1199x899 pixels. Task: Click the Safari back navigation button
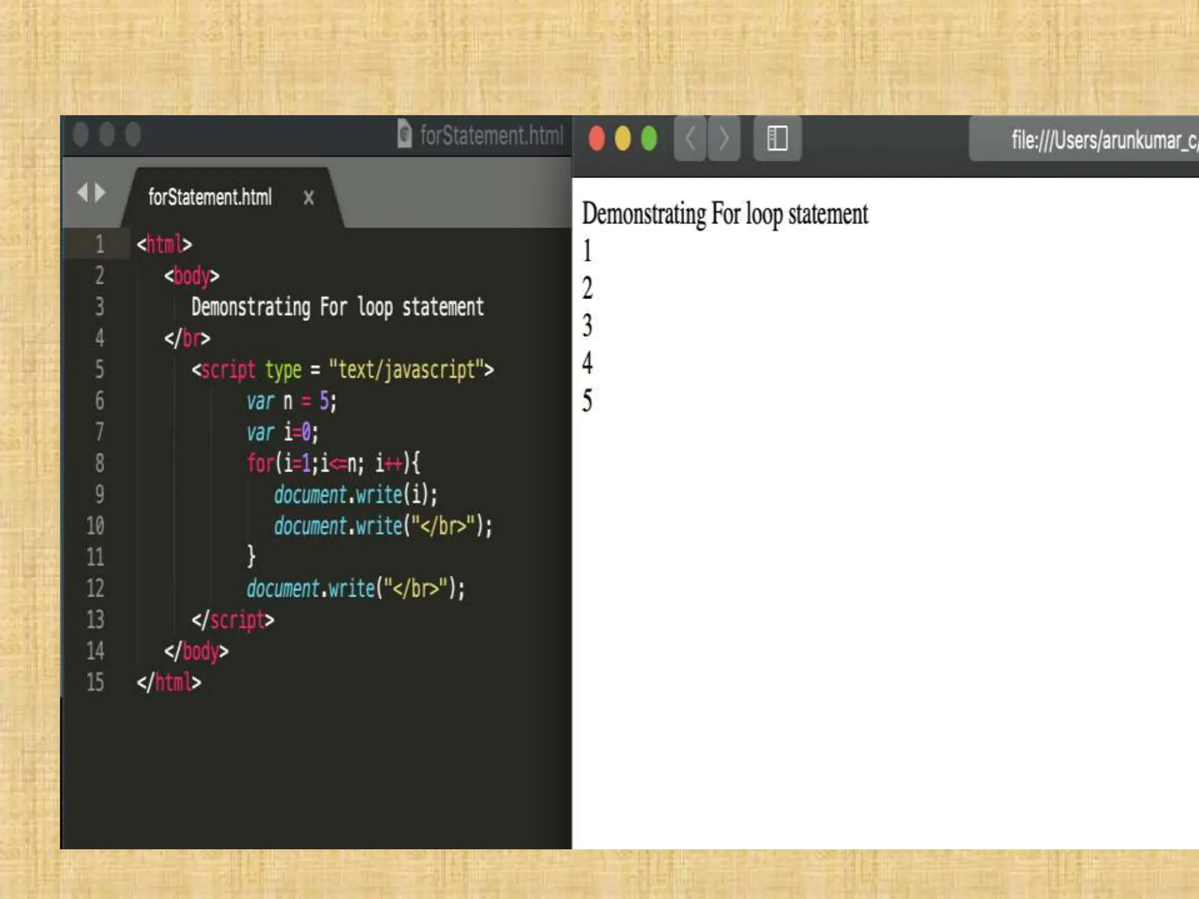pyautogui.click(x=690, y=139)
